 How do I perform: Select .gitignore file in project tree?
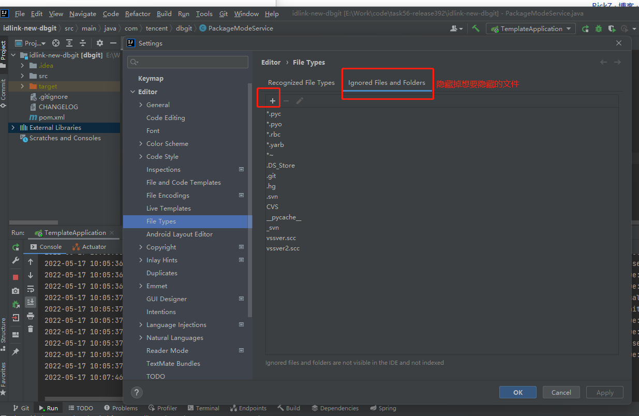(49, 97)
